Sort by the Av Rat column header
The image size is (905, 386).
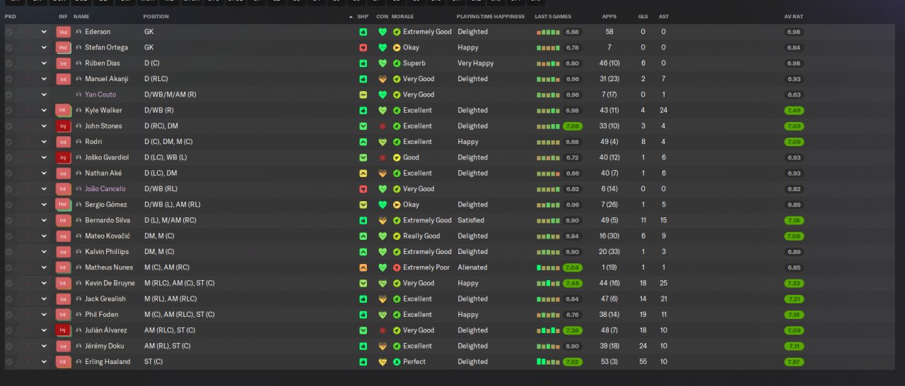793,16
